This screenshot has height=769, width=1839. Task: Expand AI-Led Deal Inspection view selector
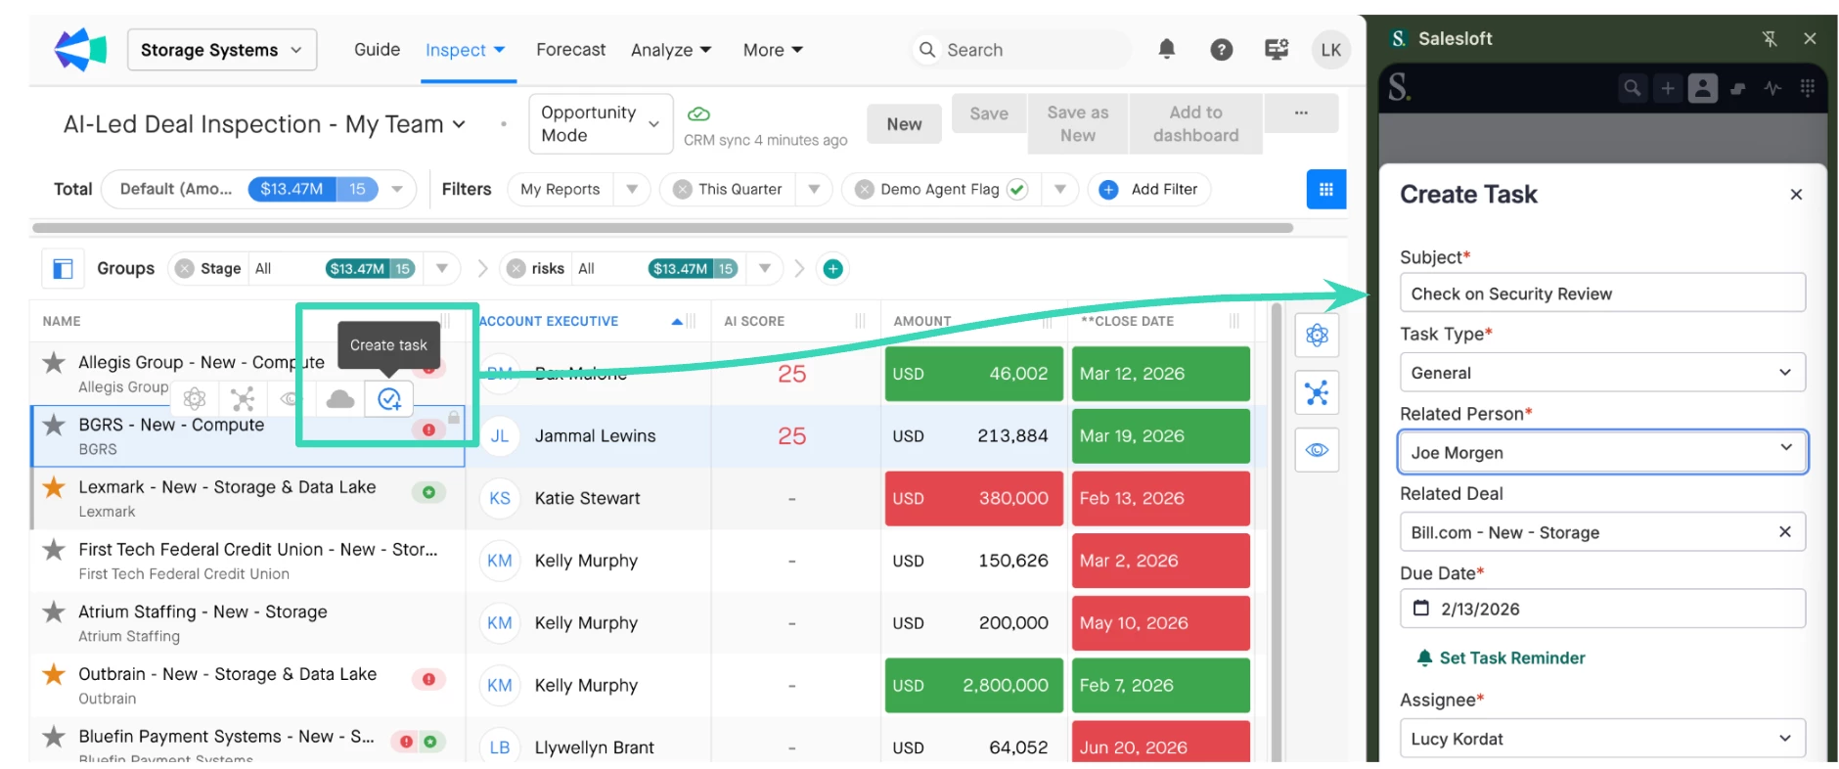pyautogui.click(x=459, y=124)
